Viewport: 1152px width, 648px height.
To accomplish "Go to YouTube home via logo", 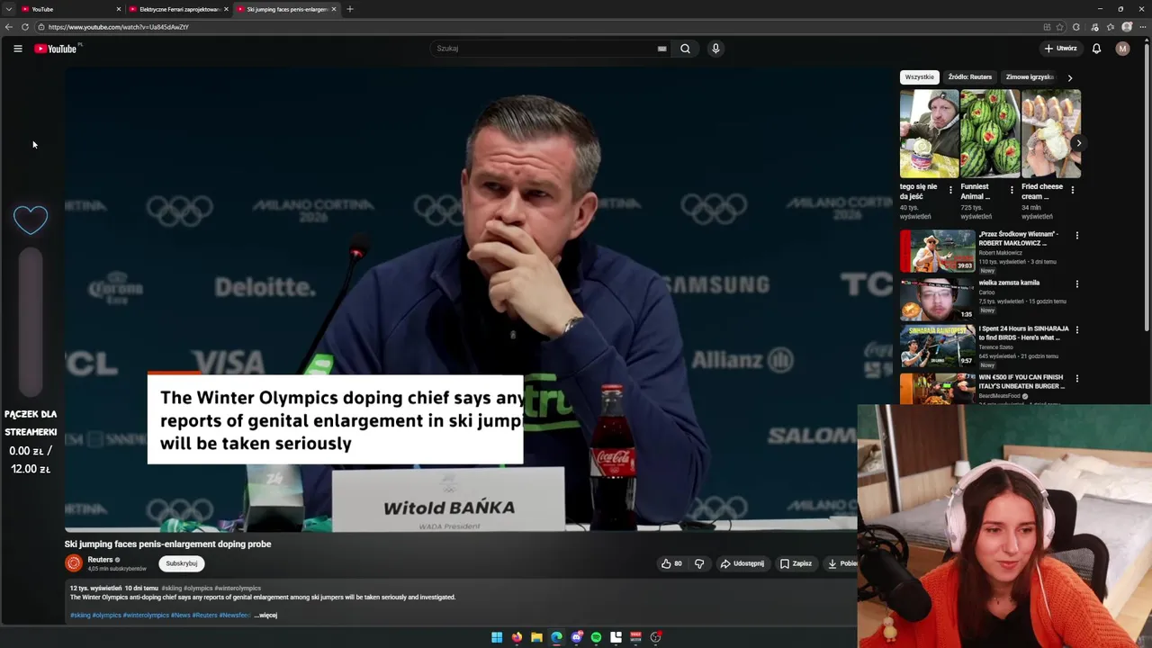I will tap(56, 49).
